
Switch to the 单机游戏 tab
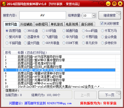click(57, 25)
